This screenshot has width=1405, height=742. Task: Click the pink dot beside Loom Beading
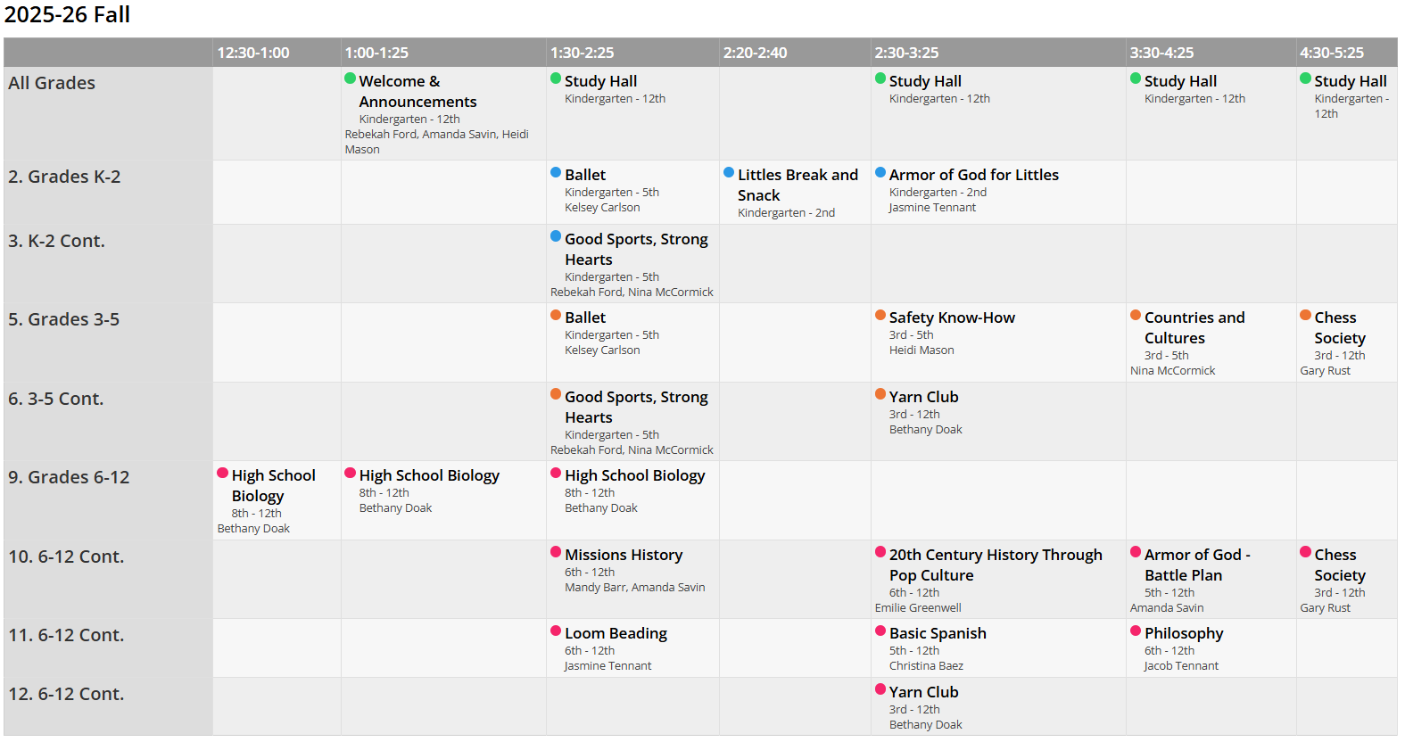point(556,631)
